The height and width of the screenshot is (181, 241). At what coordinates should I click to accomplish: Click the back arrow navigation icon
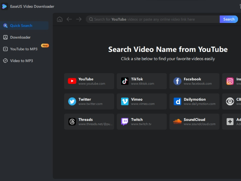[x=69, y=19]
